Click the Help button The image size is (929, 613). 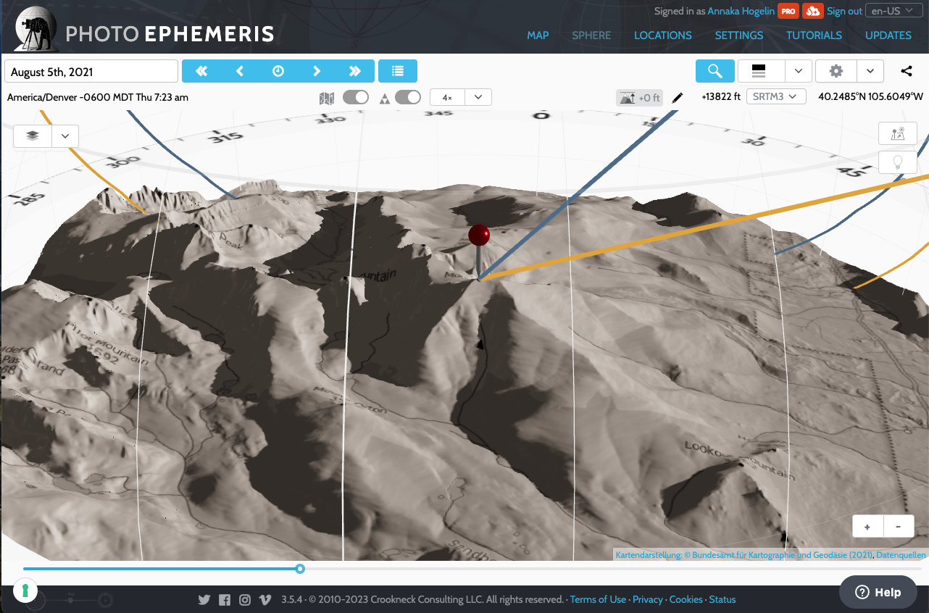tap(878, 592)
